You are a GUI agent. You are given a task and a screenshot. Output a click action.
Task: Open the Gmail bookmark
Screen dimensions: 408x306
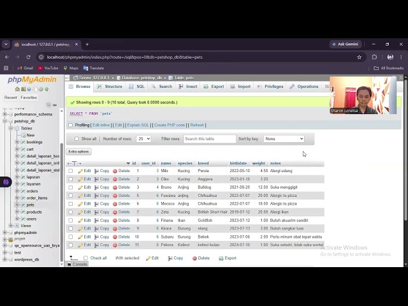point(25,68)
